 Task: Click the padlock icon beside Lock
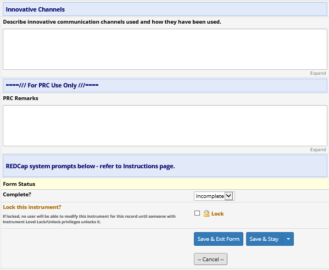click(207, 213)
